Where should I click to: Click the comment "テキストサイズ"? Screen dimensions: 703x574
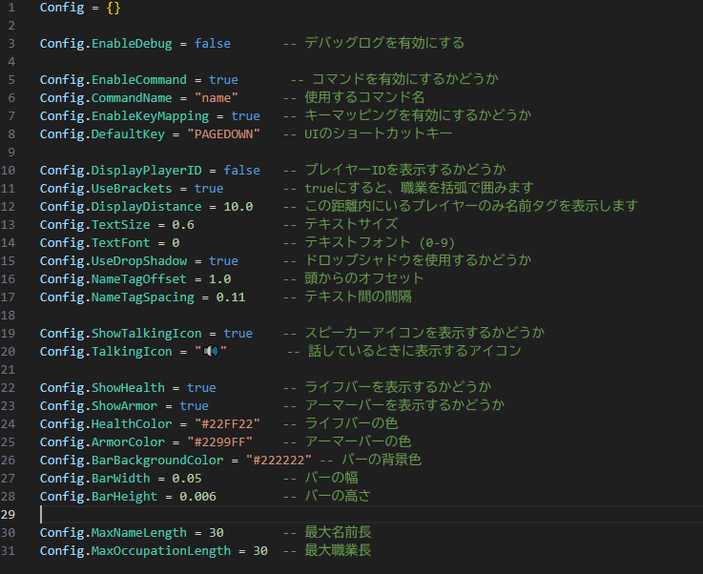(351, 224)
